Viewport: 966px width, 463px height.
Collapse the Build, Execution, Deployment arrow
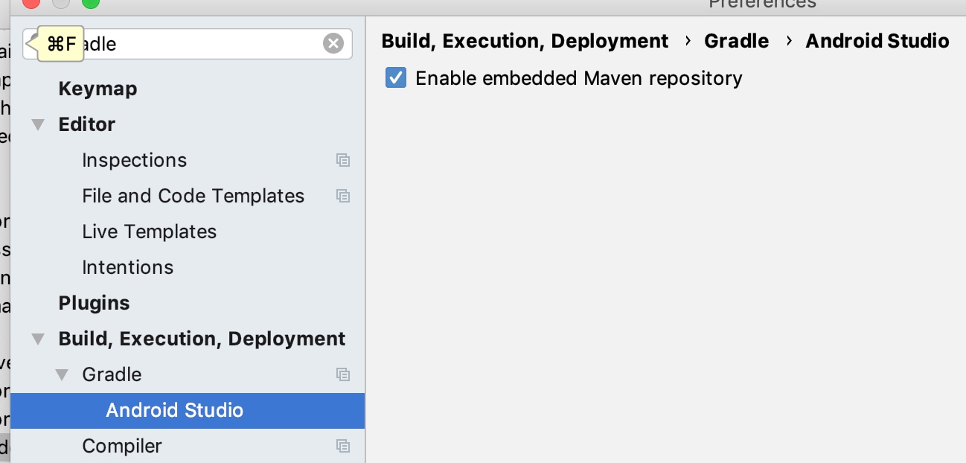click(38, 339)
